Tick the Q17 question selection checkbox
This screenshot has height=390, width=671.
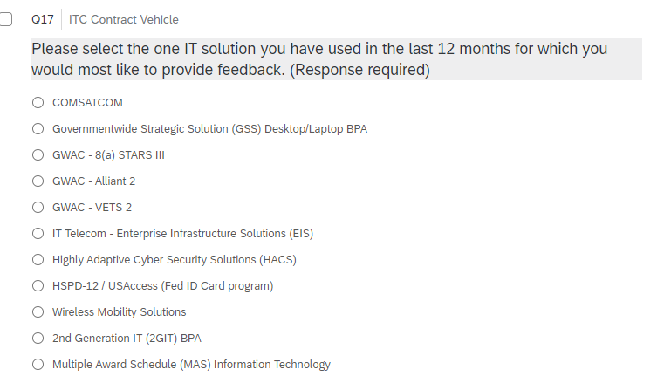(x=5, y=19)
